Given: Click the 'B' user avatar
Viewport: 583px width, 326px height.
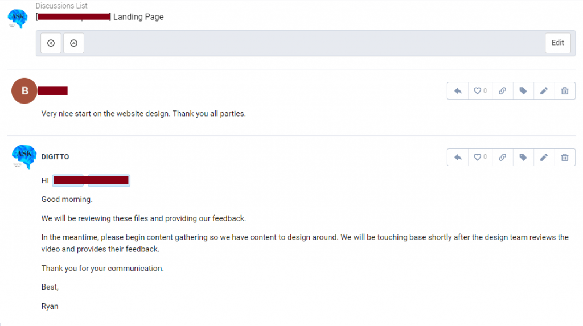Looking at the screenshot, I should pos(24,90).
